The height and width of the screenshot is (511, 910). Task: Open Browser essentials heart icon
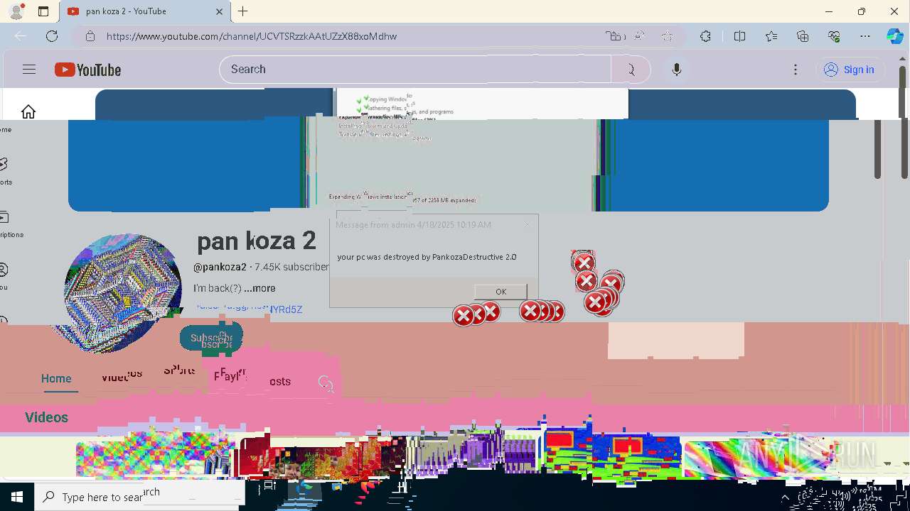click(x=834, y=36)
